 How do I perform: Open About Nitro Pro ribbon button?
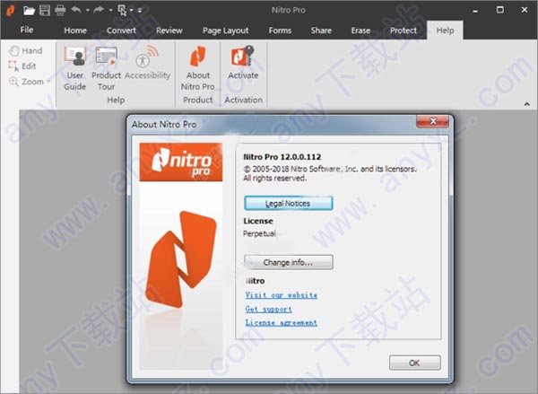[197, 69]
